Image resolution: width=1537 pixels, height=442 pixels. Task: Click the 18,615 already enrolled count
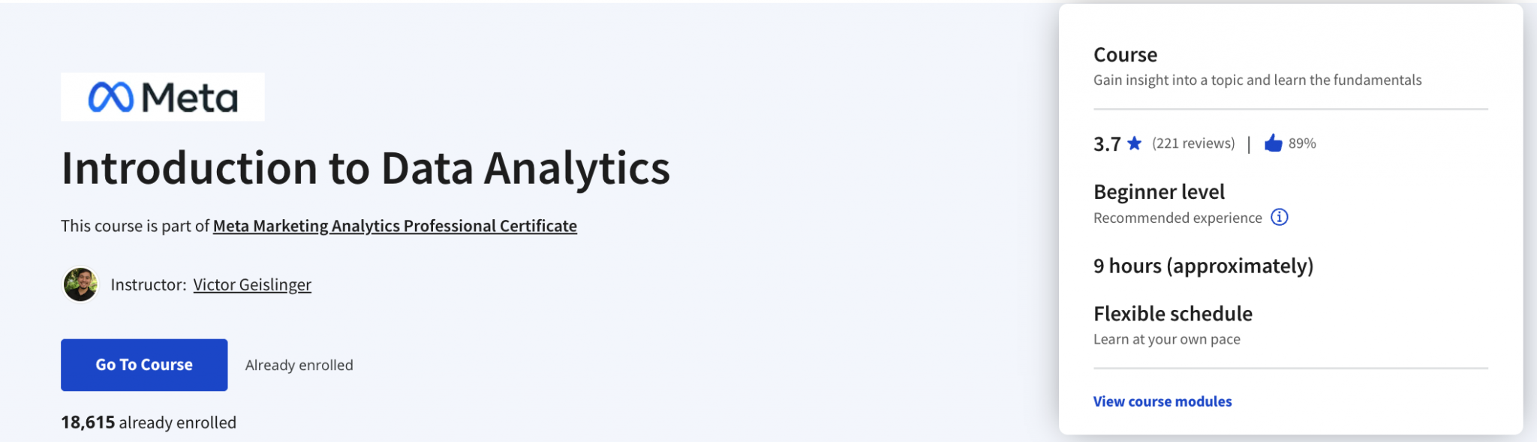pyautogui.click(x=86, y=422)
